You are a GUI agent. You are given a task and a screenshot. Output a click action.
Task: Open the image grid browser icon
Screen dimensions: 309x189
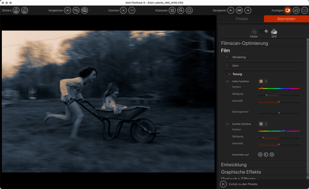click(x=239, y=11)
